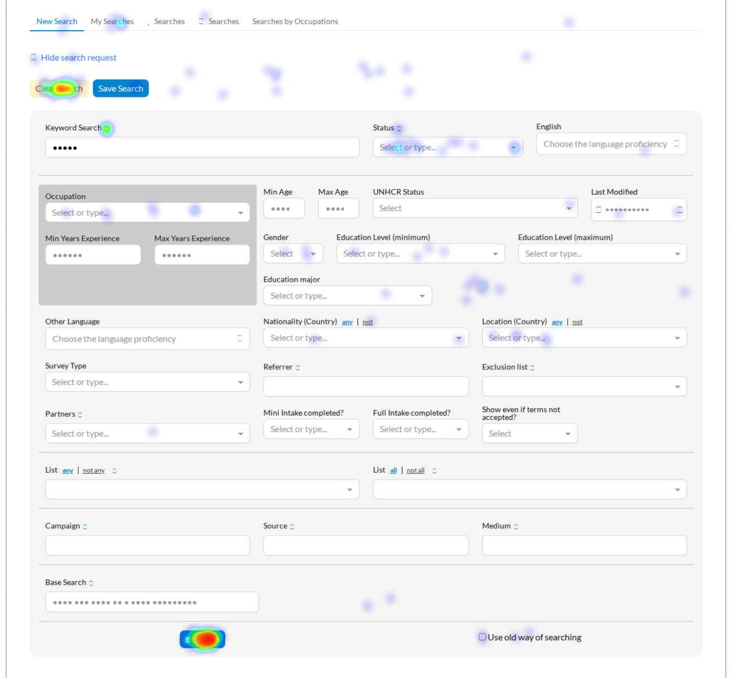The height and width of the screenshot is (678, 732).
Task: Toggle the second List filter to 'not all'
Action: click(416, 470)
